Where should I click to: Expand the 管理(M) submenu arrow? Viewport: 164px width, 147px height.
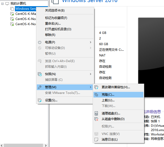click(x=91, y=87)
